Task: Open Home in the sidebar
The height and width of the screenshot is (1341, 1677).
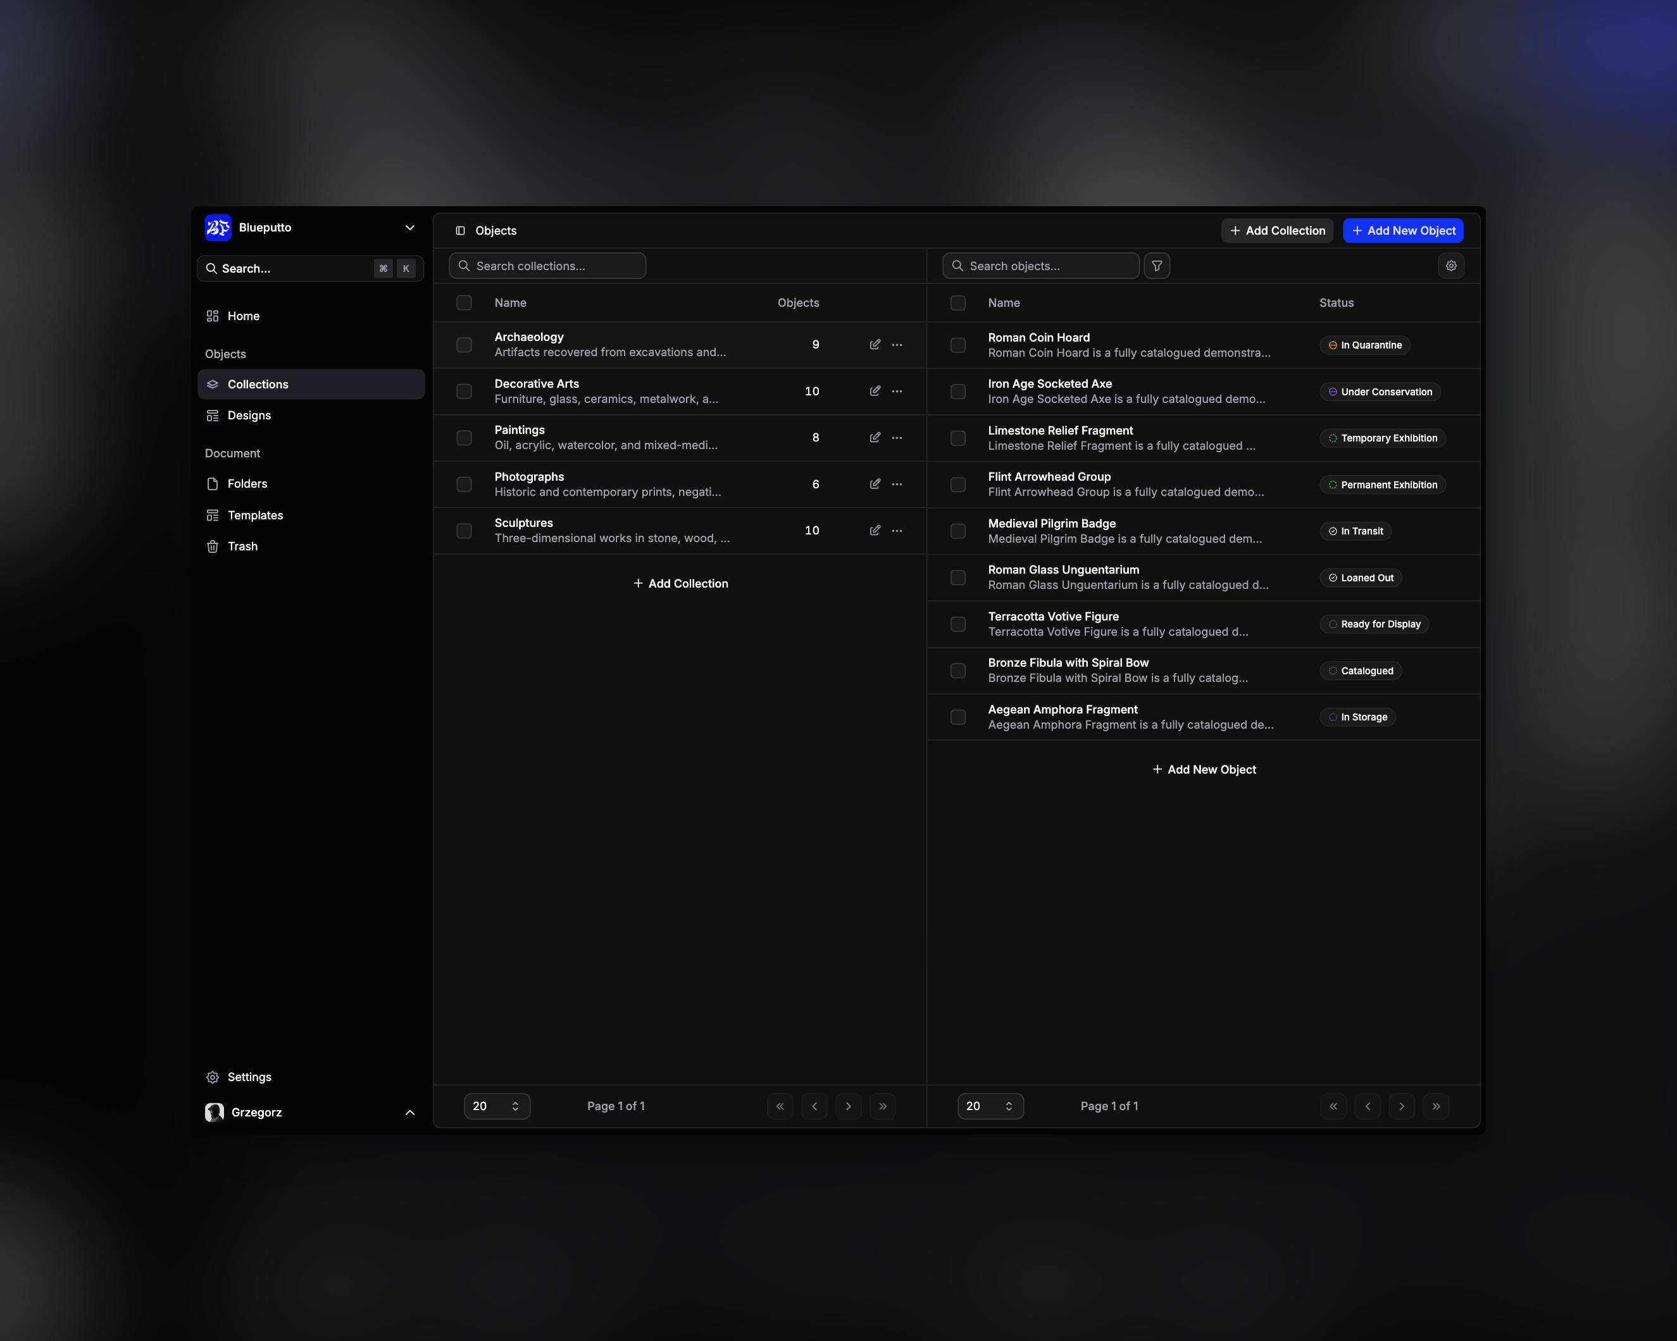Action: 311,316
